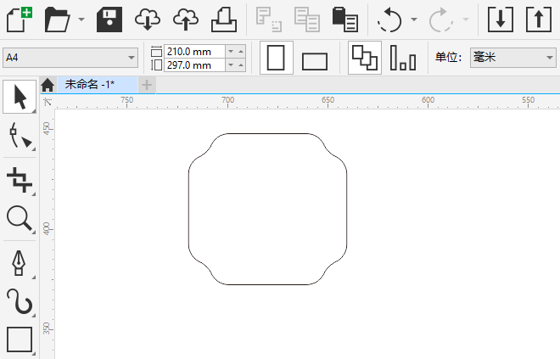Expand the Open folder dropdown arrow
Screen dimensions: 560x359
pos(81,19)
